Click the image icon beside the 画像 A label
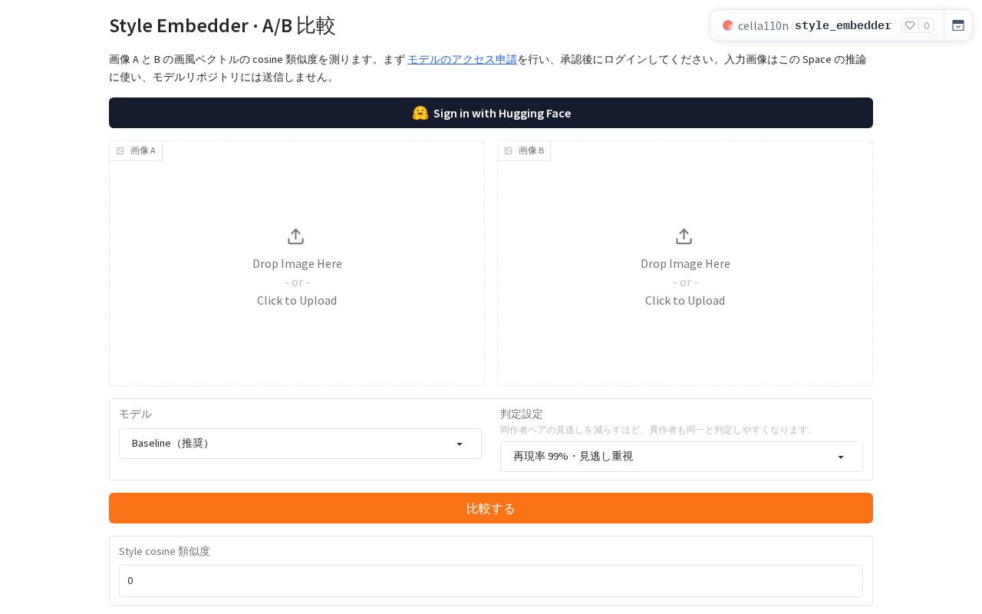The height and width of the screenshot is (614, 982). click(120, 150)
